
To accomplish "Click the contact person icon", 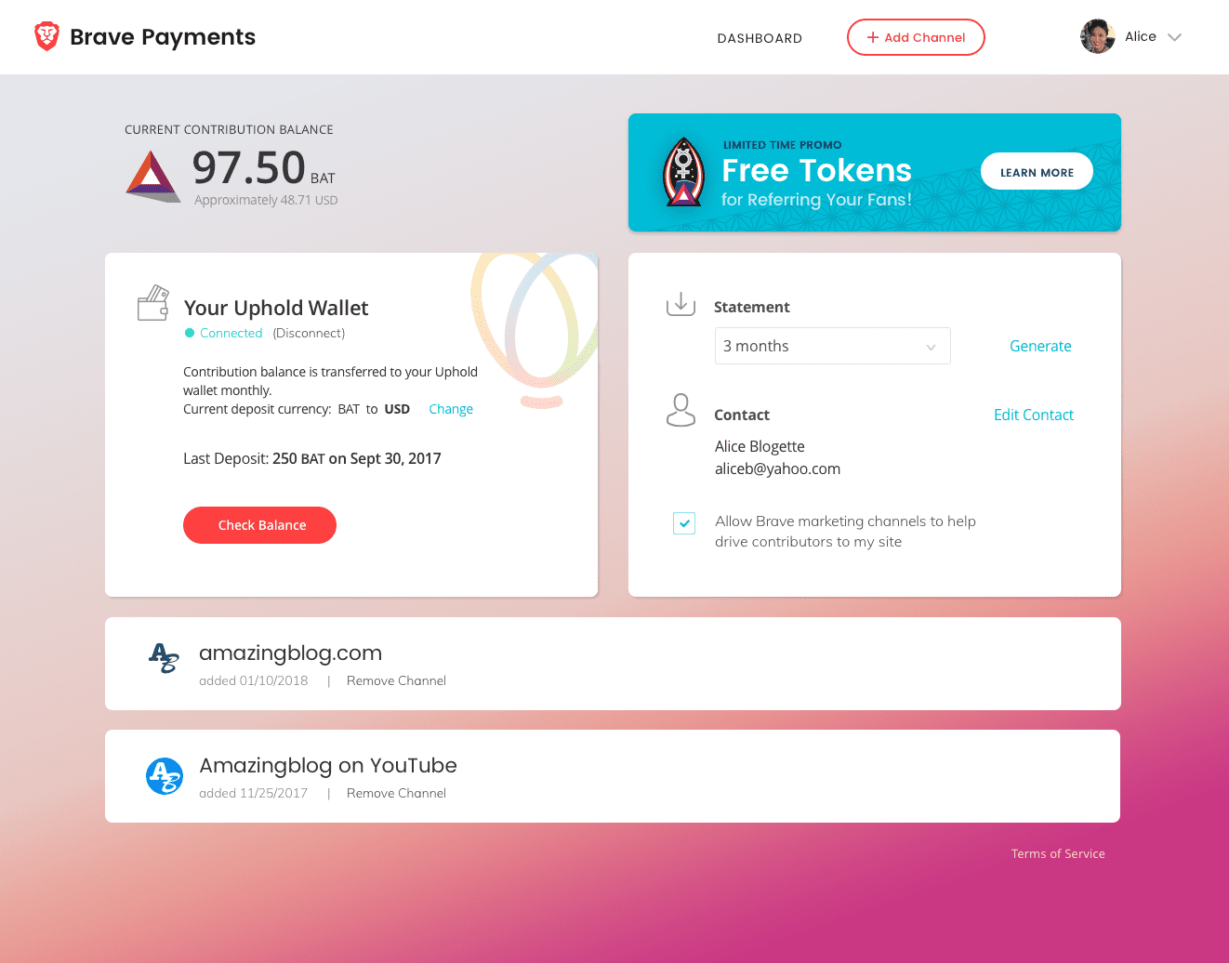I will point(681,410).
